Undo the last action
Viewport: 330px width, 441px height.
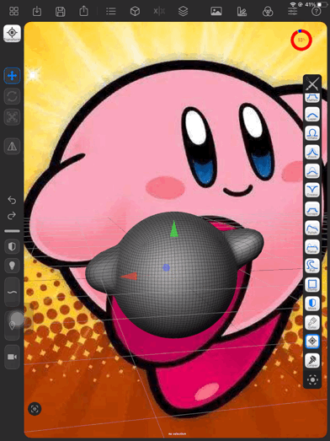click(12, 200)
